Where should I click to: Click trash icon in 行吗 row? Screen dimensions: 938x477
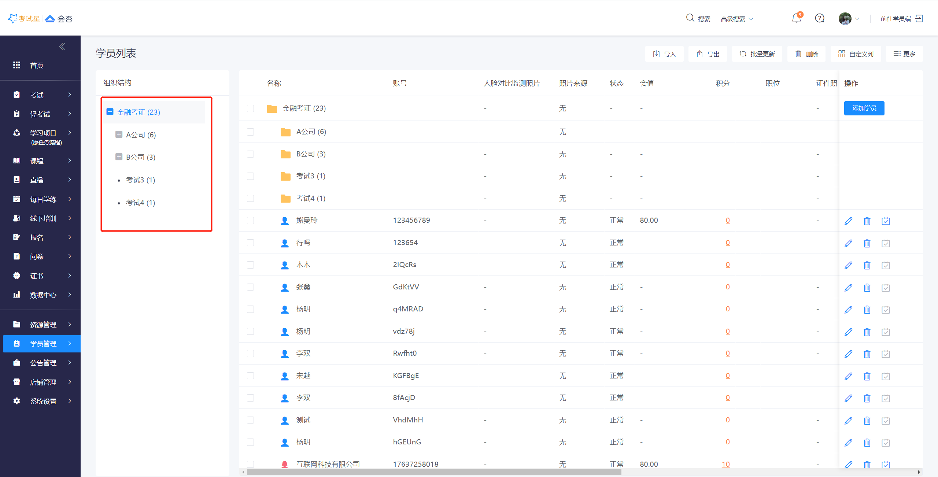pos(867,243)
